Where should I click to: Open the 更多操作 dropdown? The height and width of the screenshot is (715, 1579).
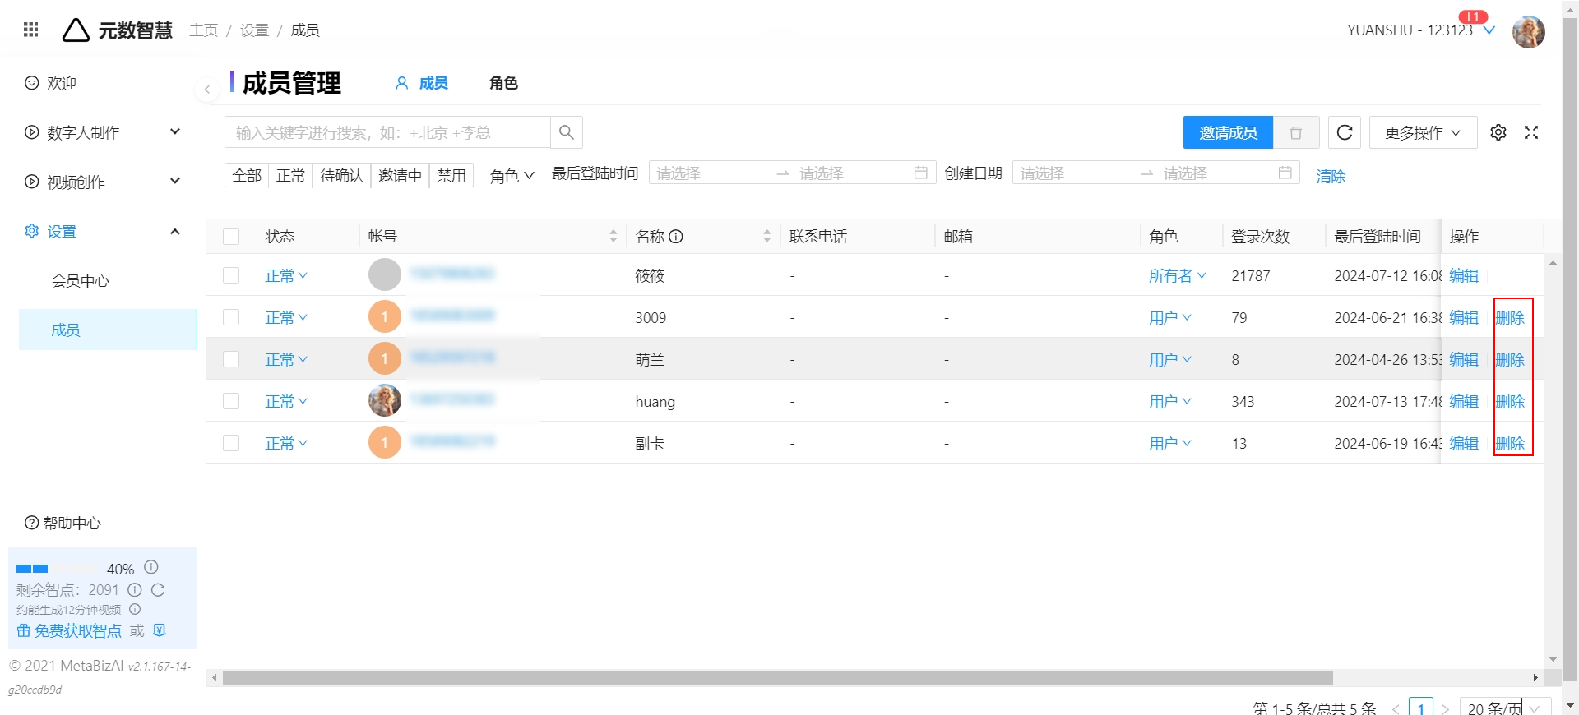1423,132
